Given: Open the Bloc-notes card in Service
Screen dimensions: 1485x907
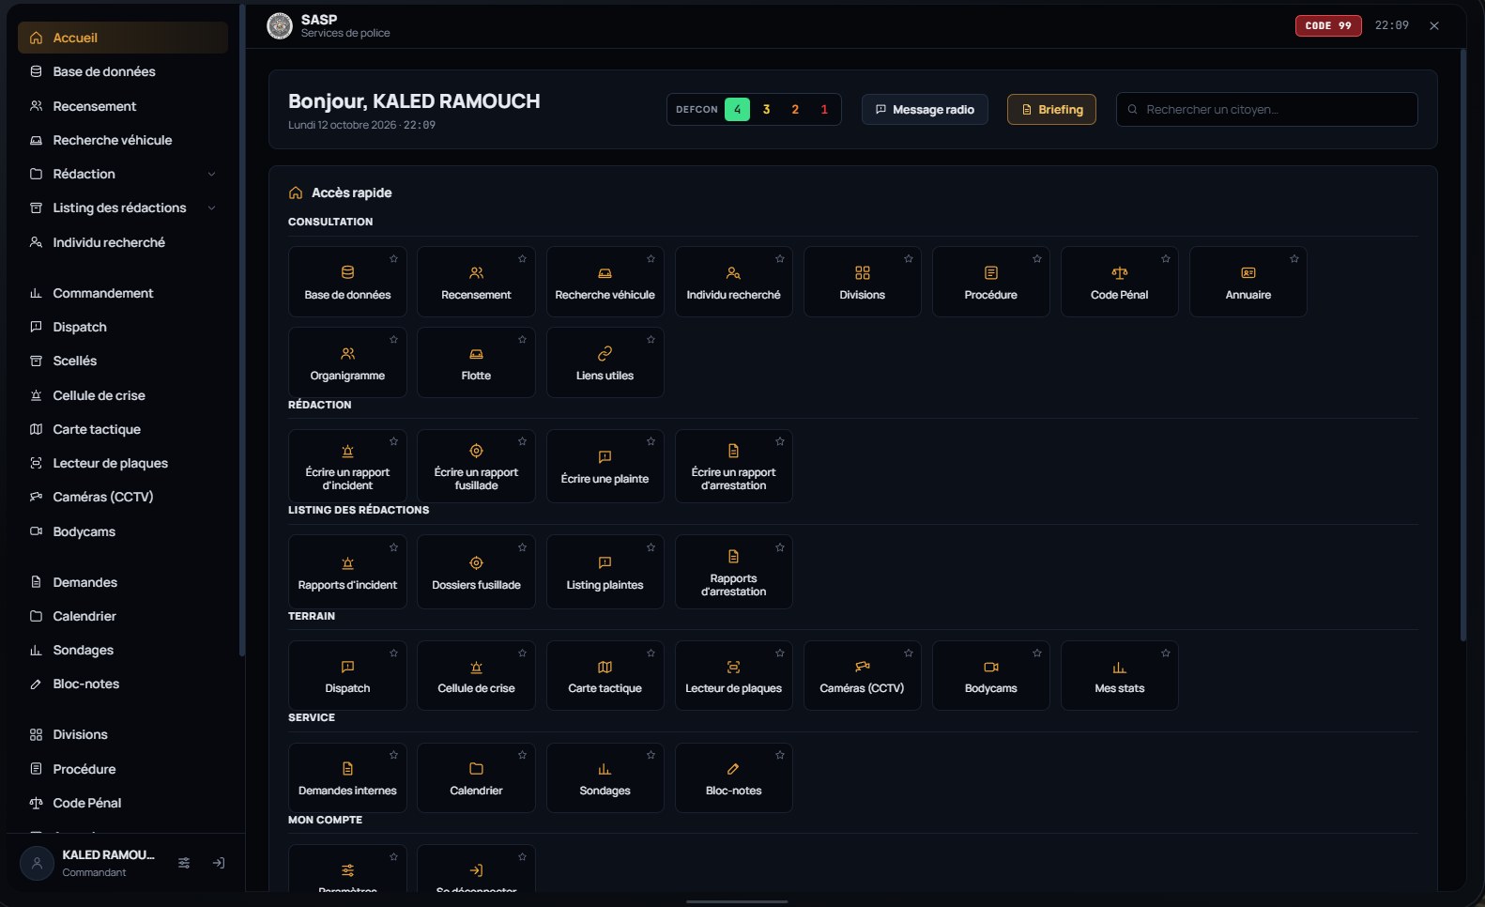Looking at the screenshot, I should tap(733, 778).
